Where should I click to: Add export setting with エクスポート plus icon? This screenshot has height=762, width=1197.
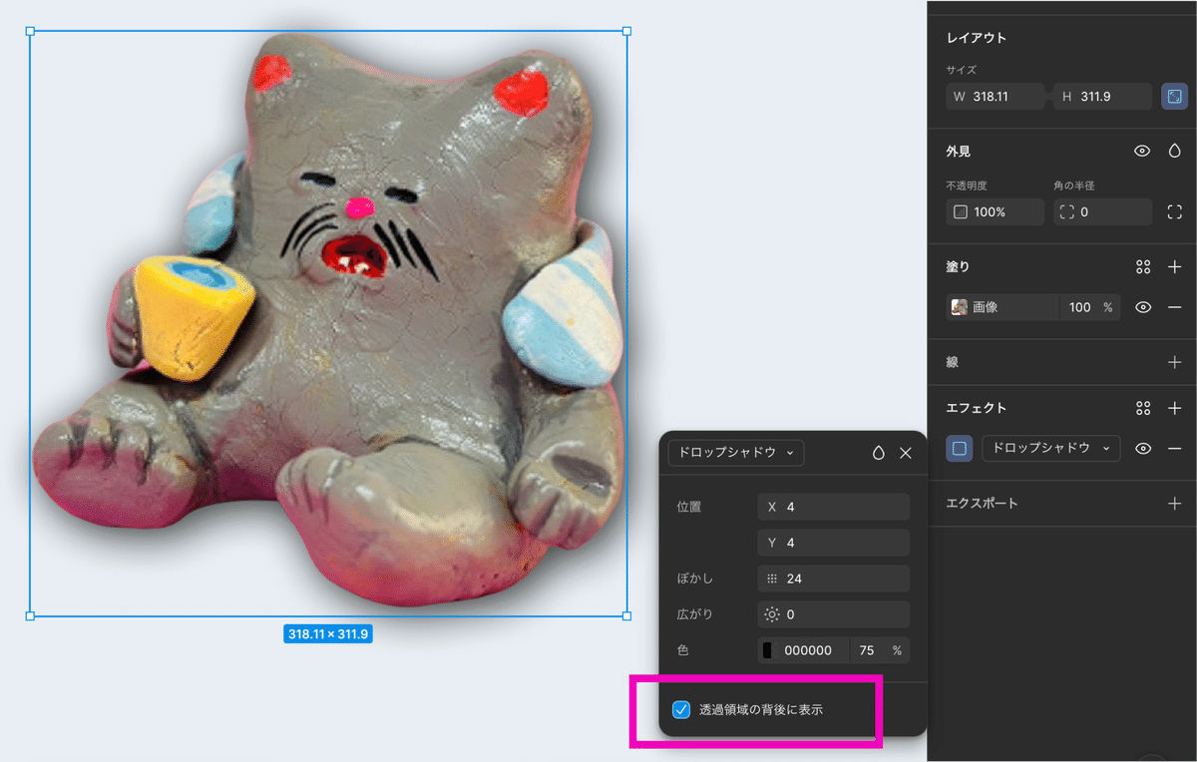click(1174, 504)
